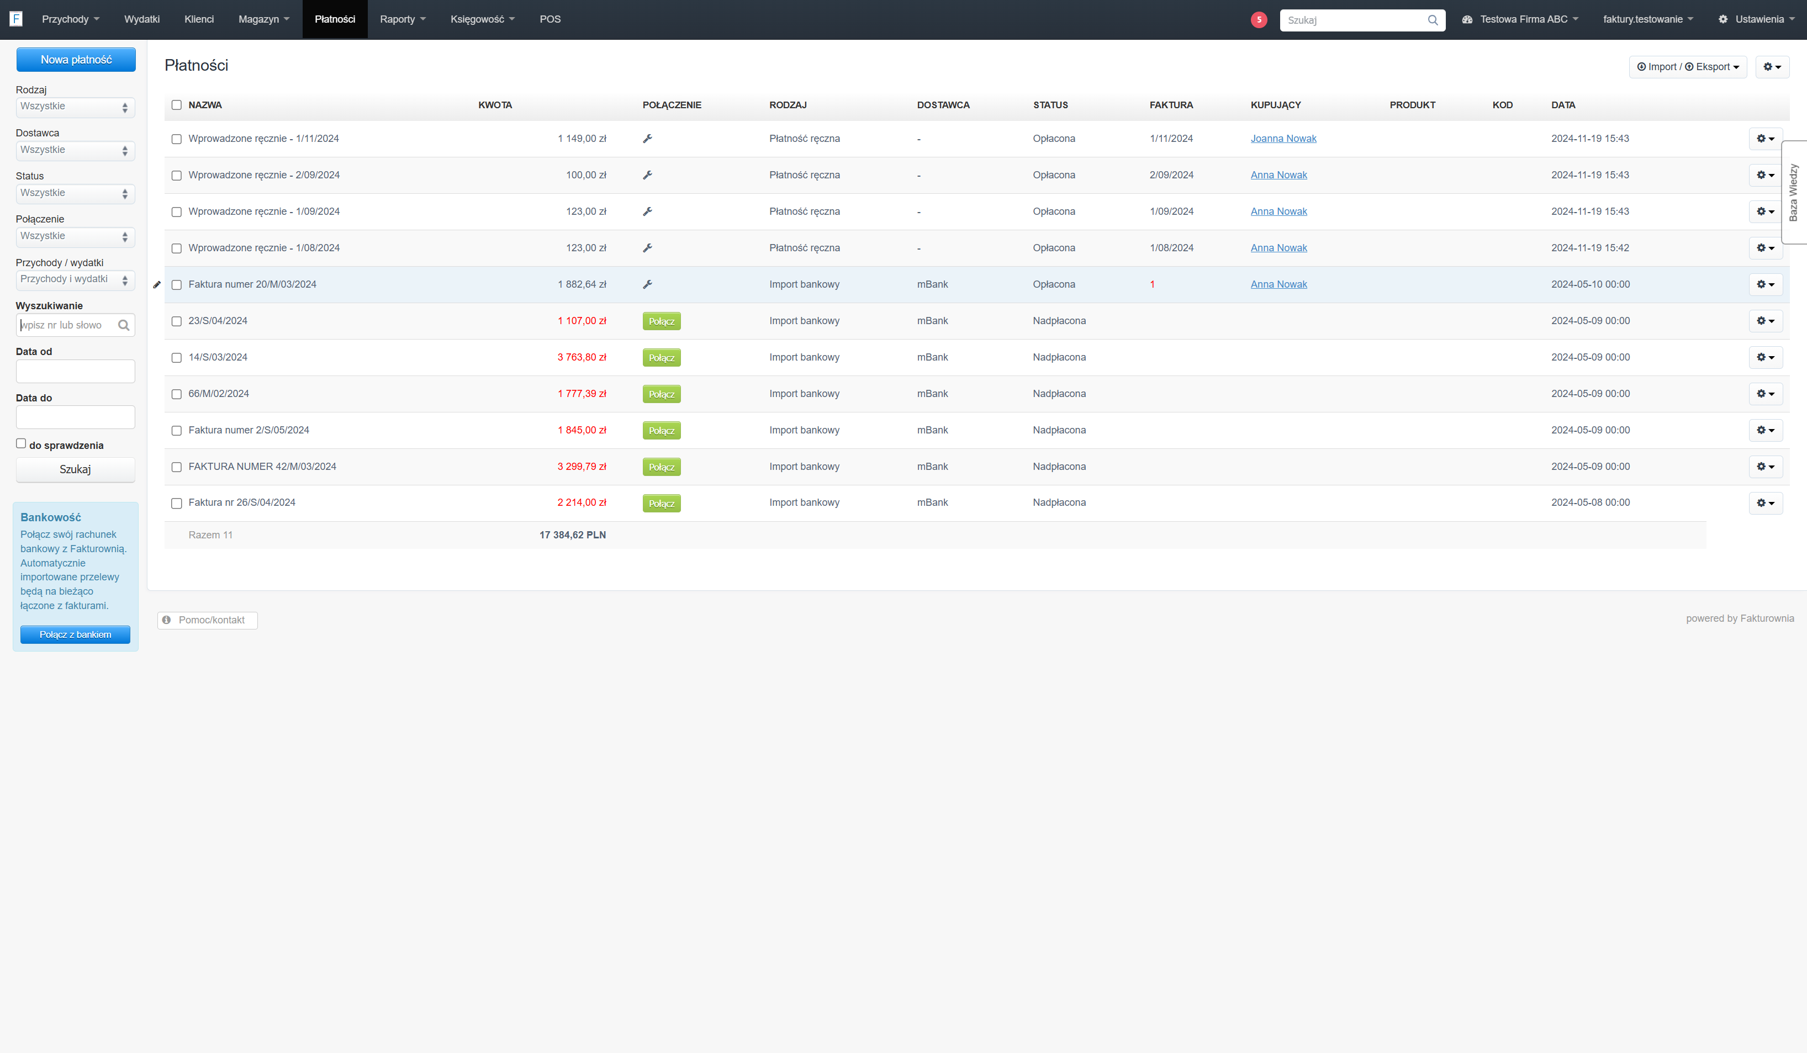Open the Dostawca filter dropdown
The image size is (1807, 1053).
[75, 151]
